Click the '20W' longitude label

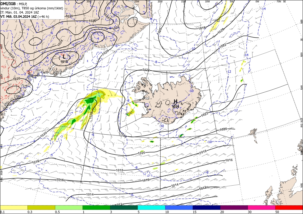click(160, 2)
